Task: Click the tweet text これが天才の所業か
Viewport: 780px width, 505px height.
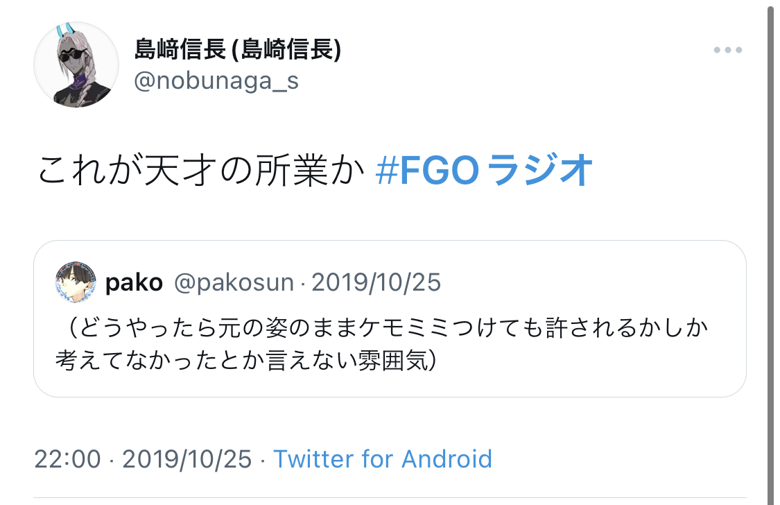Action: click(x=200, y=171)
